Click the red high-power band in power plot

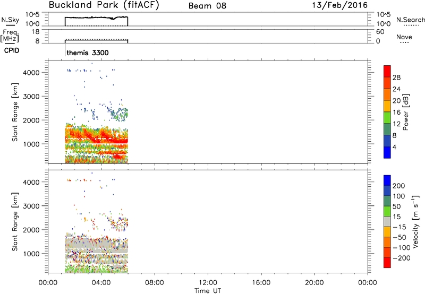[x=118, y=141]
